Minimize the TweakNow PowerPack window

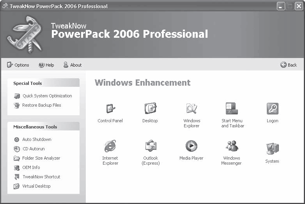[281, 6]
